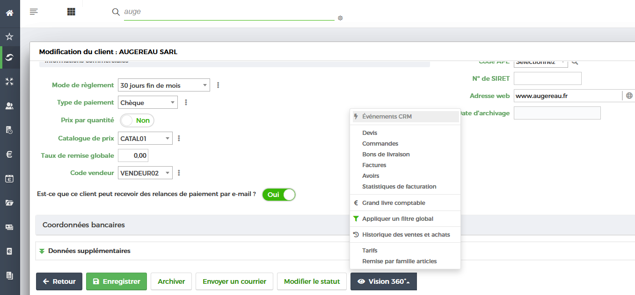The image size is (635, 295).
Task: Go to the Home icon in the sidebar
Action: [9, 13]
